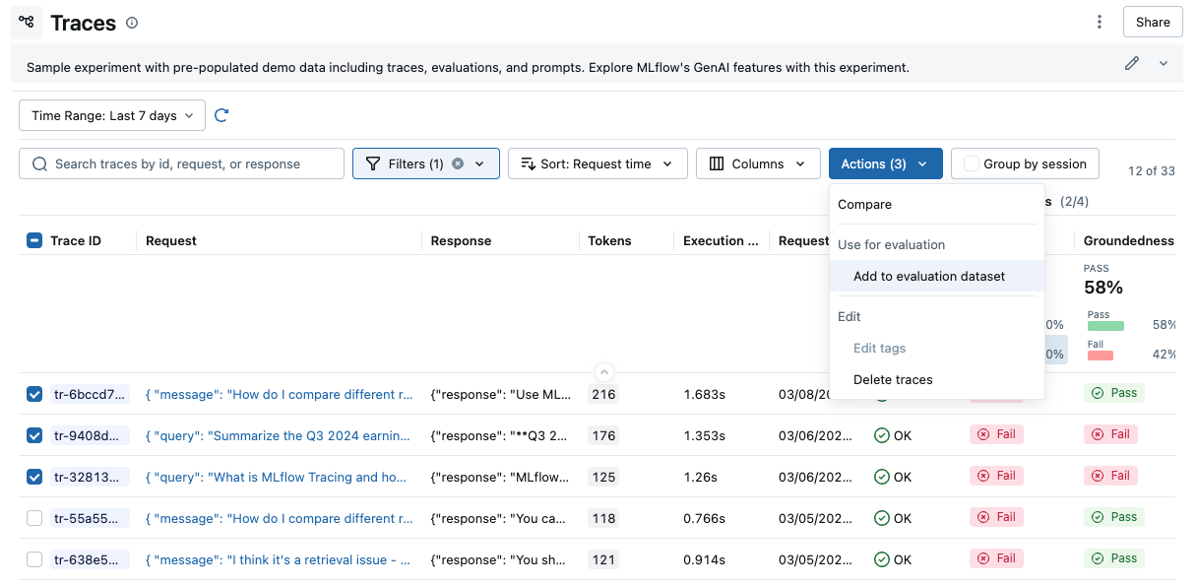Click the Traces info icon
Viewport: 1197px width, 586px height.
[131, 23]
